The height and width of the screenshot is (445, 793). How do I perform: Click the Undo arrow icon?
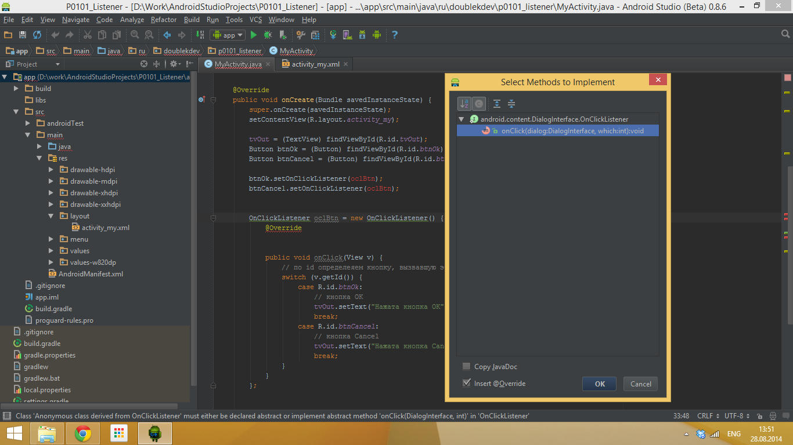pyautogui.click(x=55, y=35)
